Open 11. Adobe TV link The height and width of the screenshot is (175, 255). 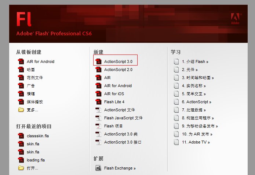pyautogui.click(x=196, y=142)
